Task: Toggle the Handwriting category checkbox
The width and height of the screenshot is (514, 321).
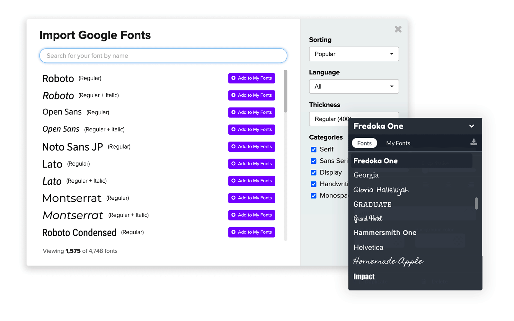Action: (x=314, y=184)
